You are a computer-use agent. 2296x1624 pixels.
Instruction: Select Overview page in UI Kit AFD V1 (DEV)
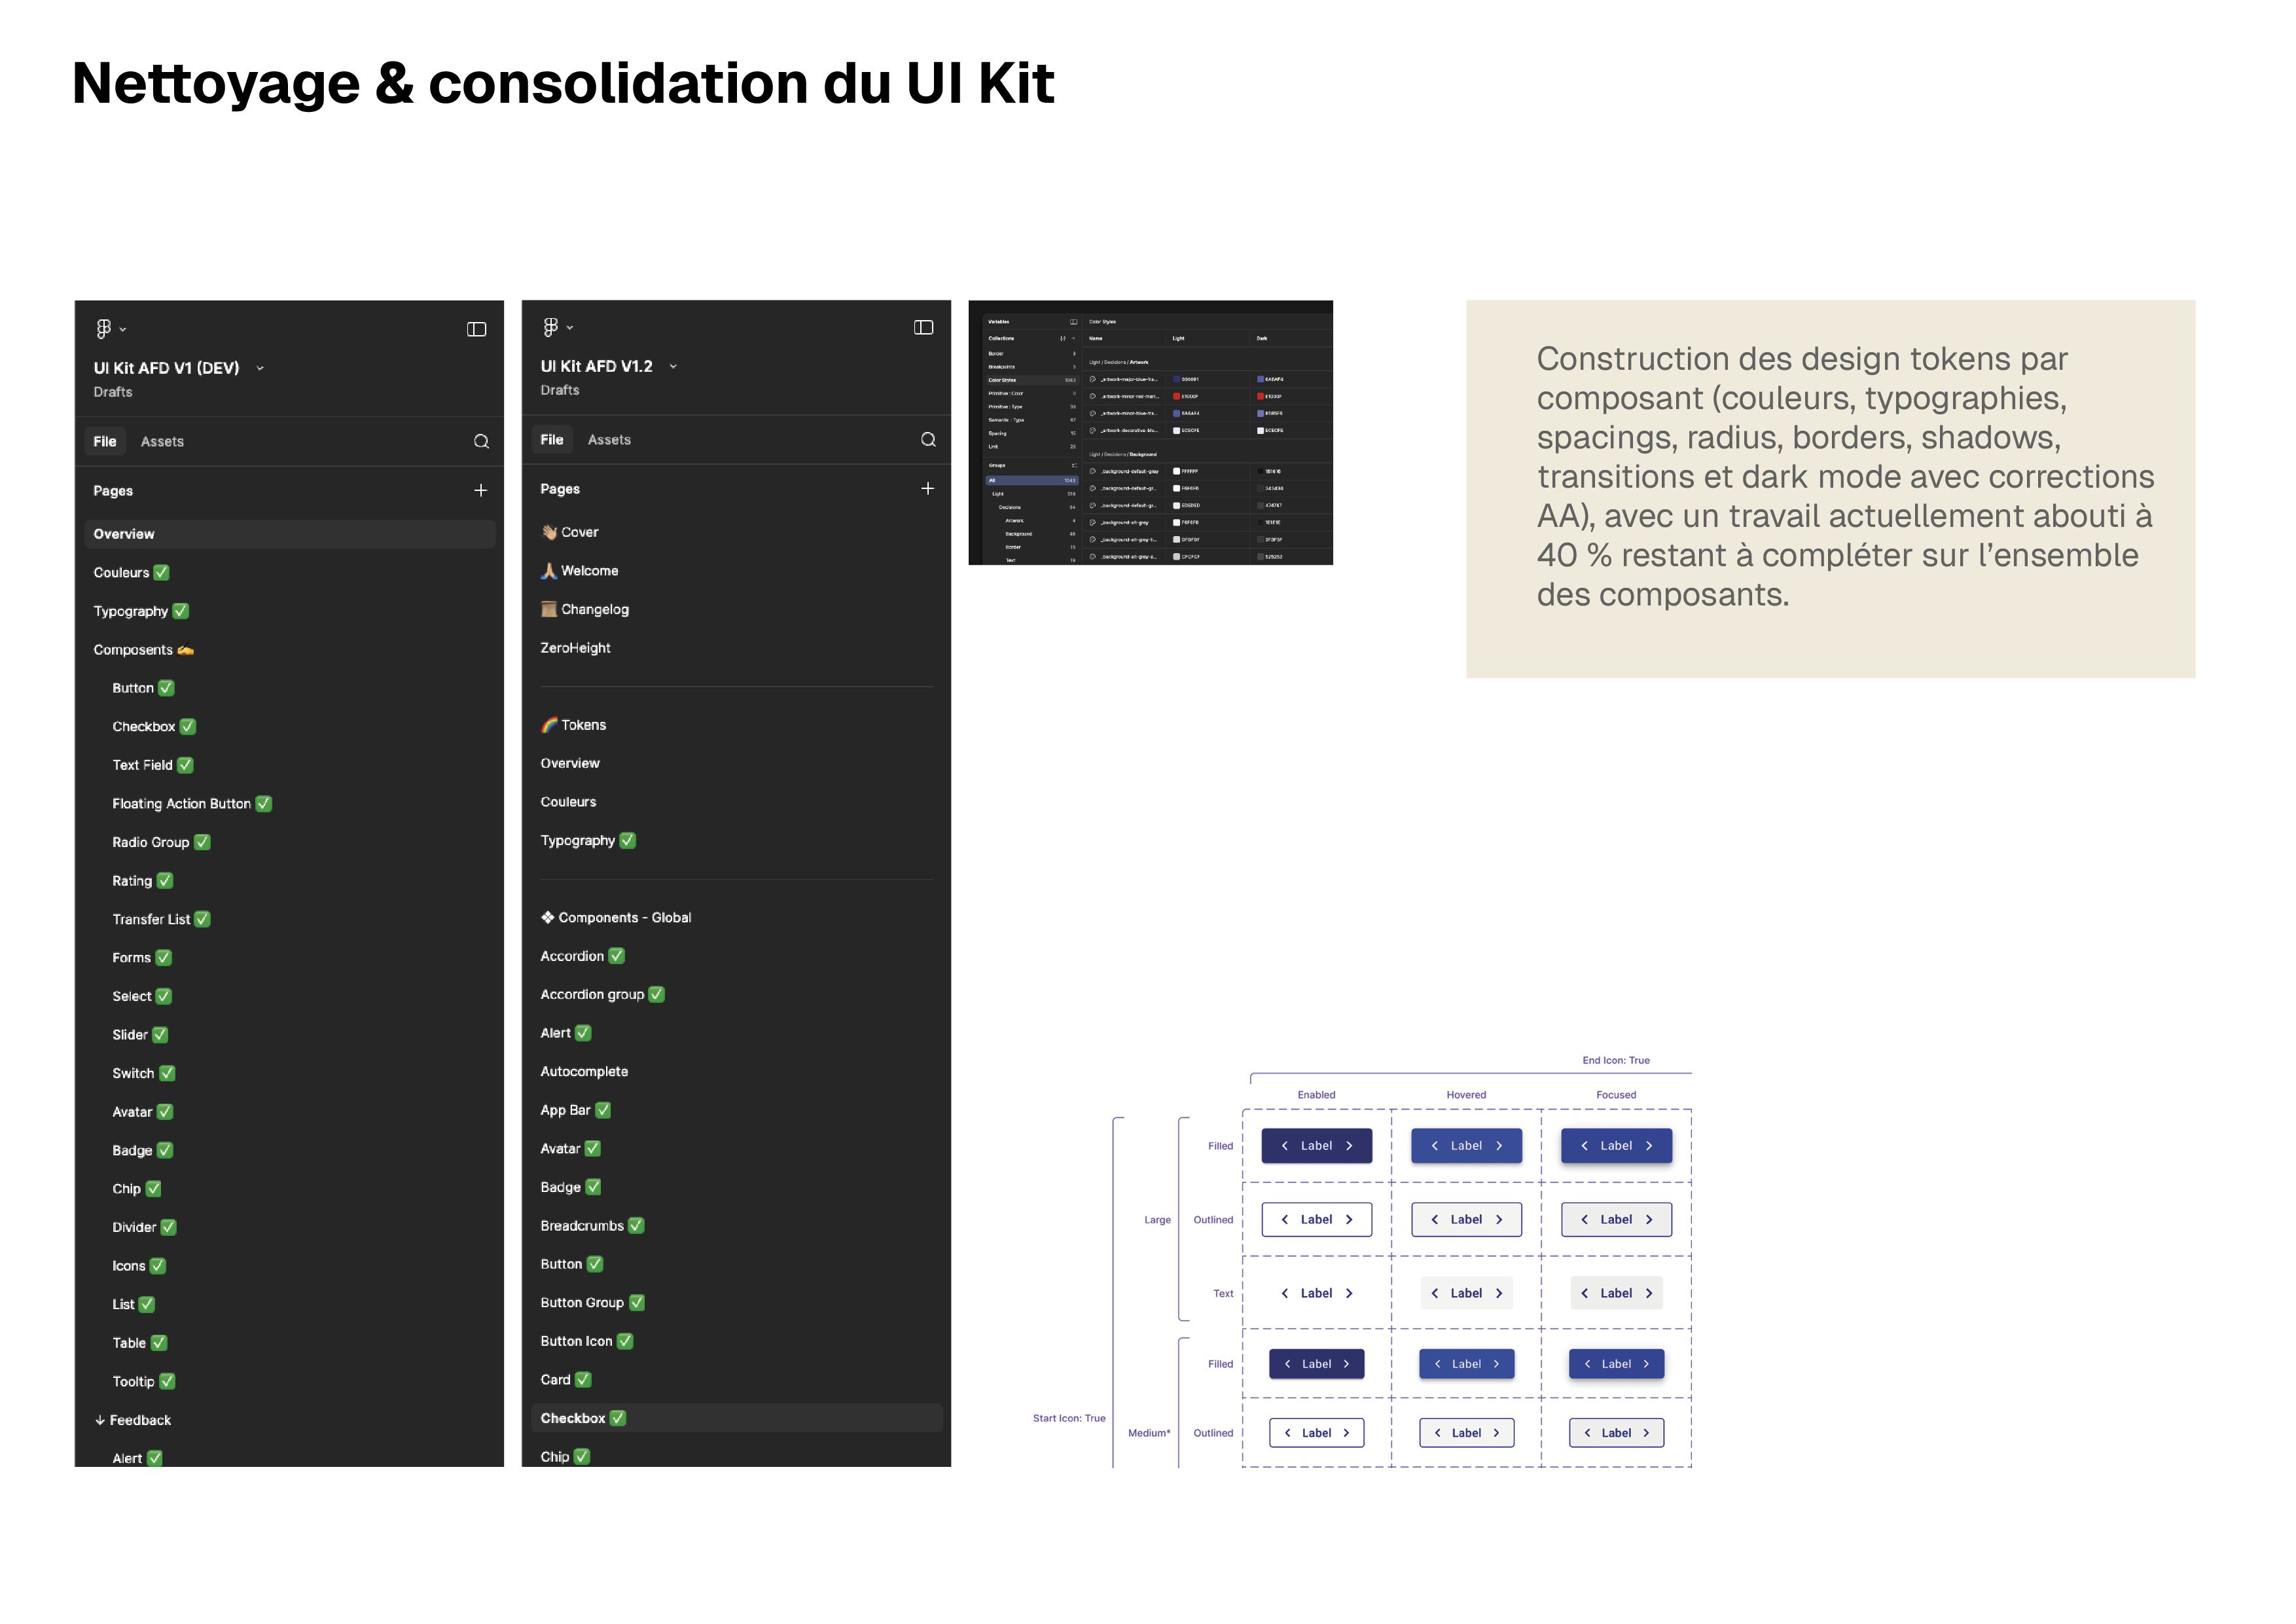click(290, 534)
